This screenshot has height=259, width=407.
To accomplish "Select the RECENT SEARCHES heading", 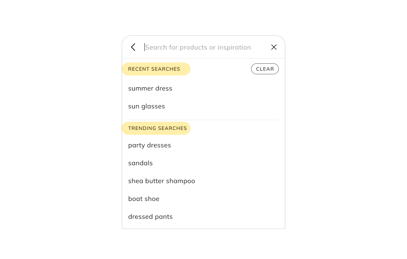I will [x=154, y=69].
